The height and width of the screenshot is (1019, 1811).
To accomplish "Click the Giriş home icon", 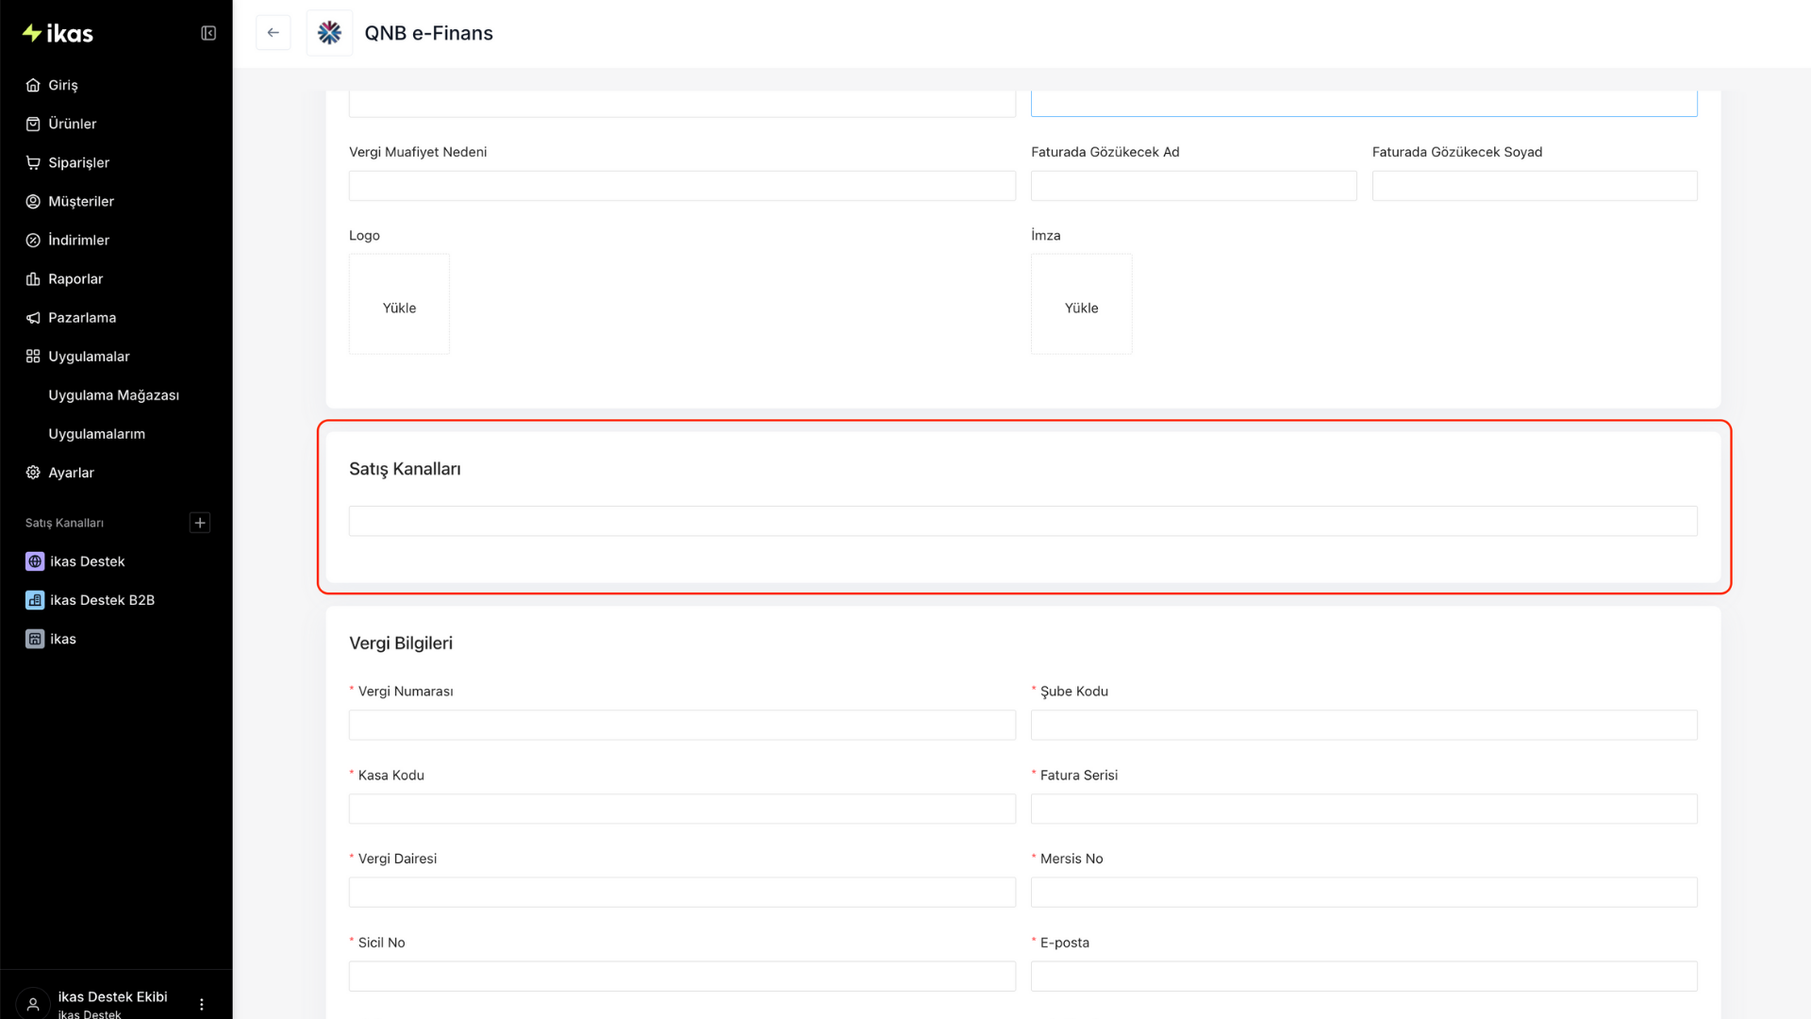I will coord(33,85).
